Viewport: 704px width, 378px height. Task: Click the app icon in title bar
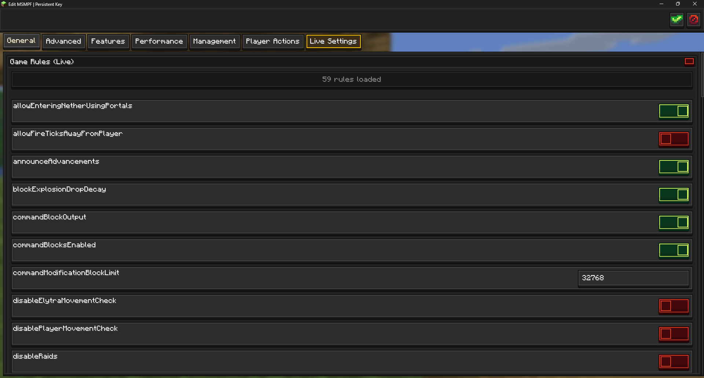pyautogui.click(x=4, y=4)
